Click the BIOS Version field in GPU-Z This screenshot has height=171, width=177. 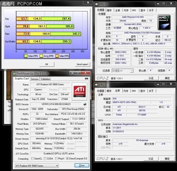pos(56,104)
